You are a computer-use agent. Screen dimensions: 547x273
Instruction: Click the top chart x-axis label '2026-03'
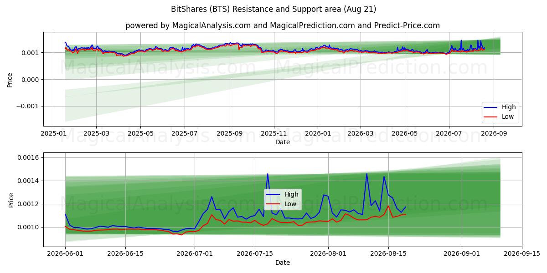(361, 133)
